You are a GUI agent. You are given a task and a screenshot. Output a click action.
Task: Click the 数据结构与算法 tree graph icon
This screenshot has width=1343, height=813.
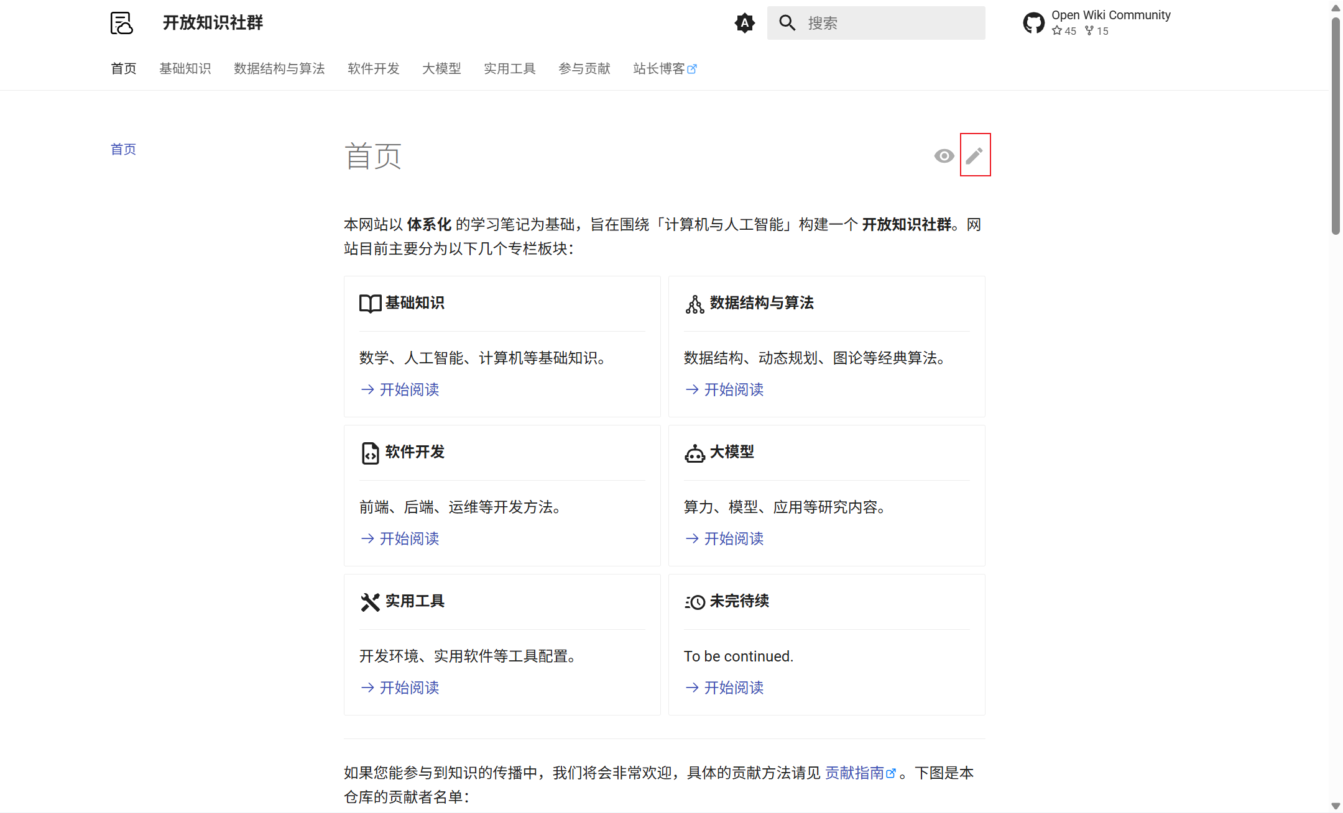[x=695, y=304]
